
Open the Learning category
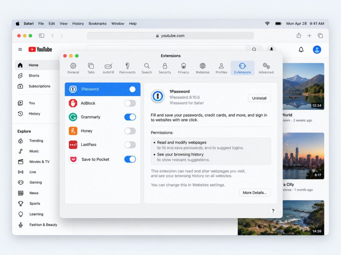36,214
